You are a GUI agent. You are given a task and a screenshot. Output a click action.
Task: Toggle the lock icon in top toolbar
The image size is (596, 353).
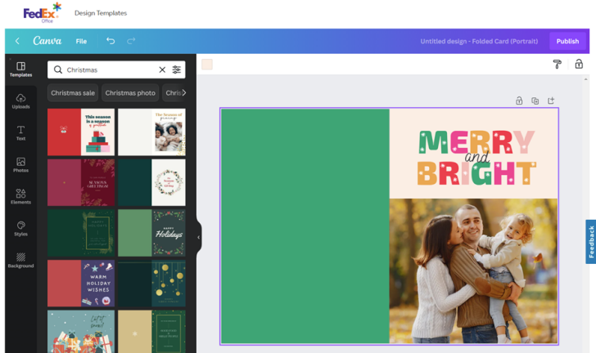(x=579, y=65)
